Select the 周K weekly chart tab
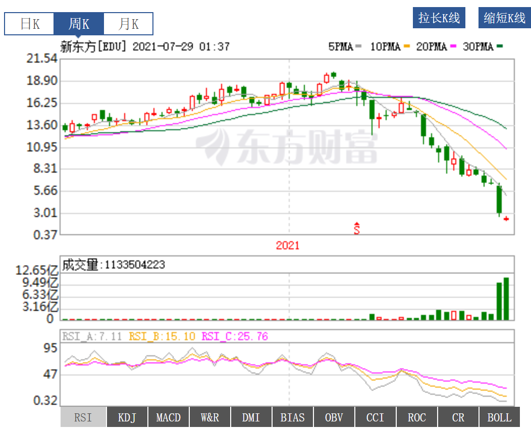 [x=79, y=24]
